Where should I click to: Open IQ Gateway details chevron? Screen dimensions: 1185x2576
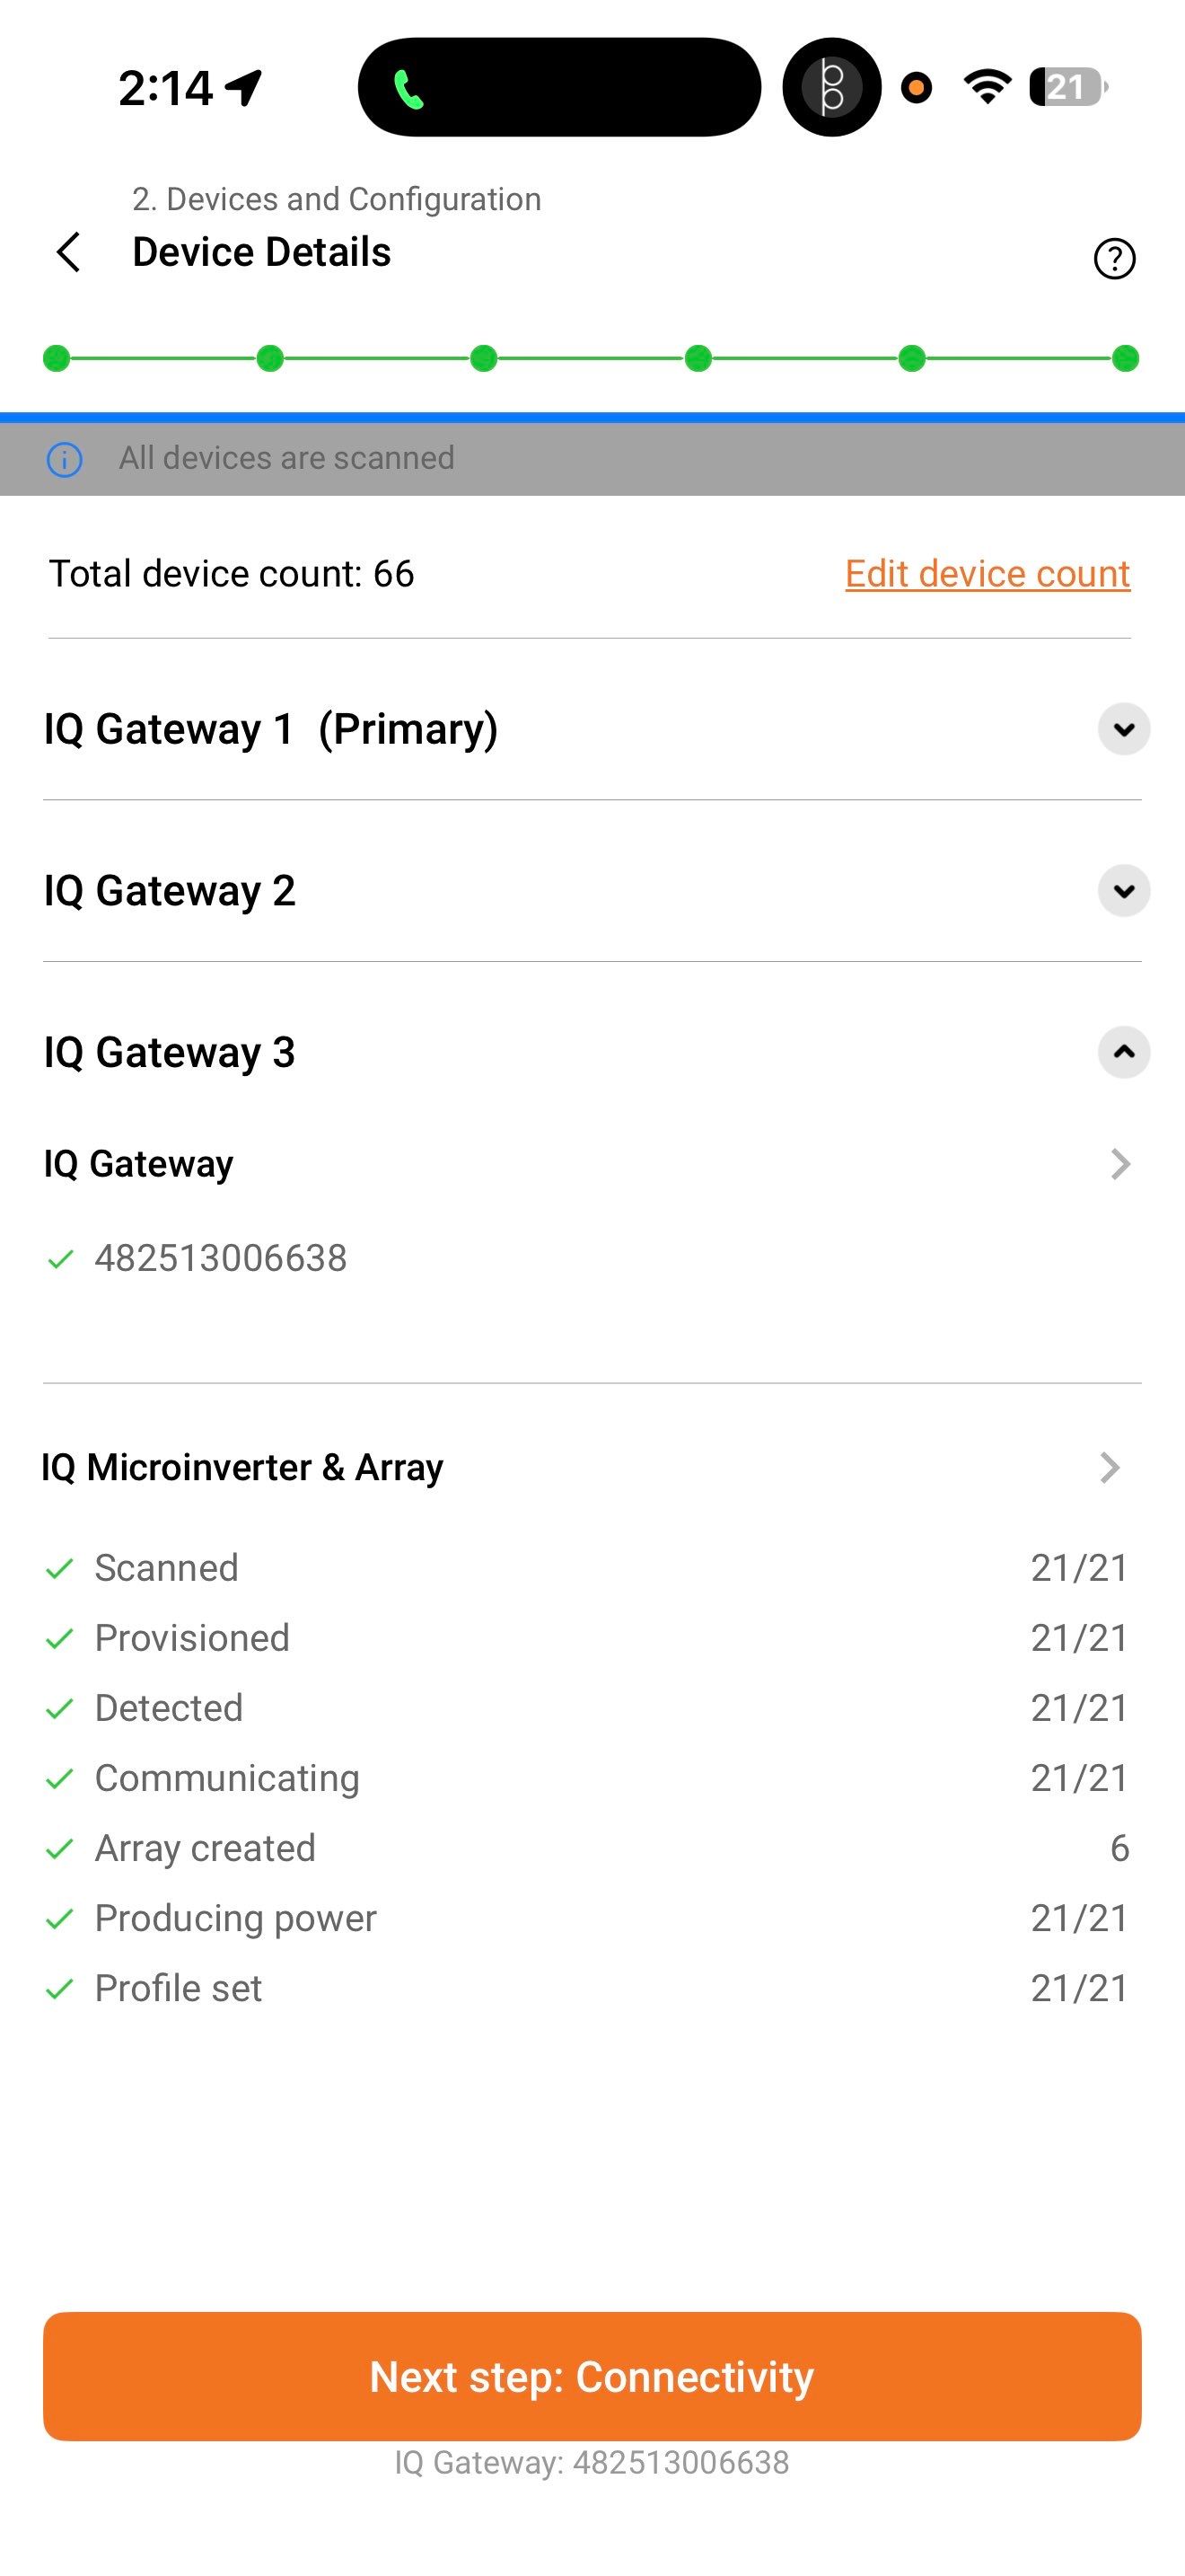pos(1119,1164)
